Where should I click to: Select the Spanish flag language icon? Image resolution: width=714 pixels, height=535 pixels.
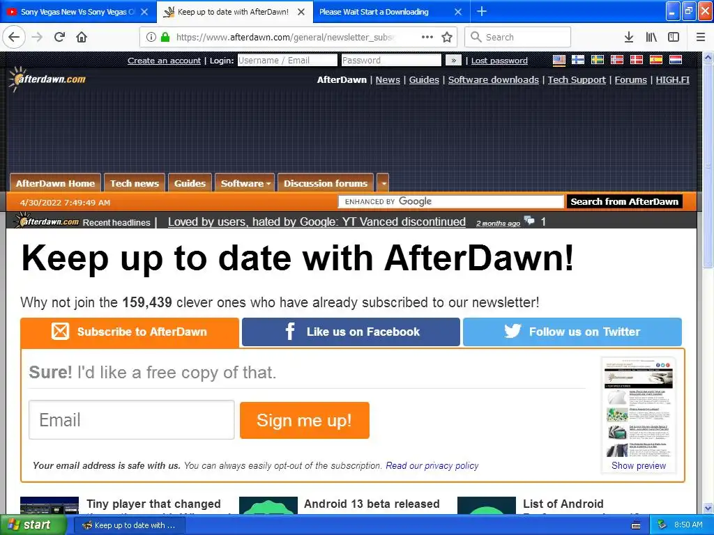click(655, 60)
